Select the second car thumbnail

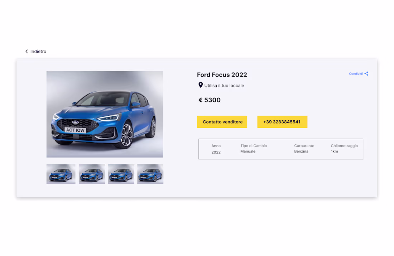tap(92, 174)
